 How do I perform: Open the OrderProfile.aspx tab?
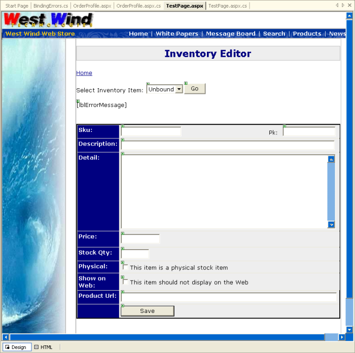tap(92, 6)
